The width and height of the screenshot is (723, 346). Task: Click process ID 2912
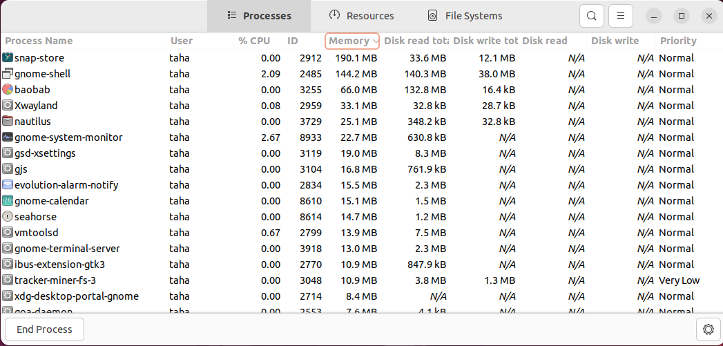(x=311, y=58)
